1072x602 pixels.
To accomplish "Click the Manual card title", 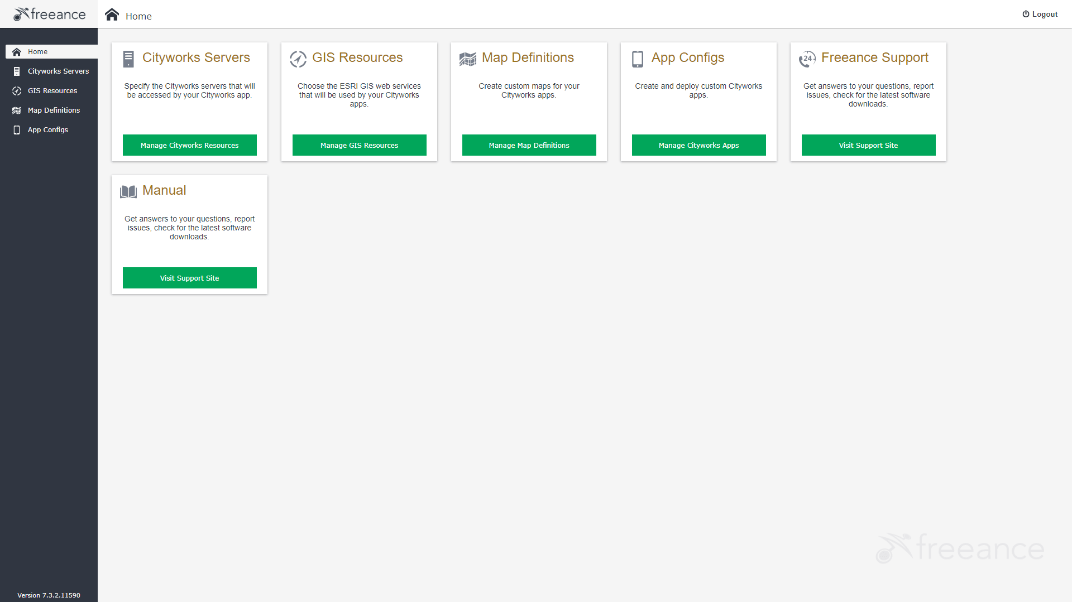I will (x=164, y=190).
